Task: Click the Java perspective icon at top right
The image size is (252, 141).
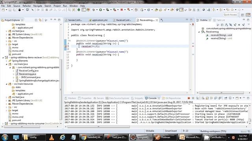Action: 248,15
